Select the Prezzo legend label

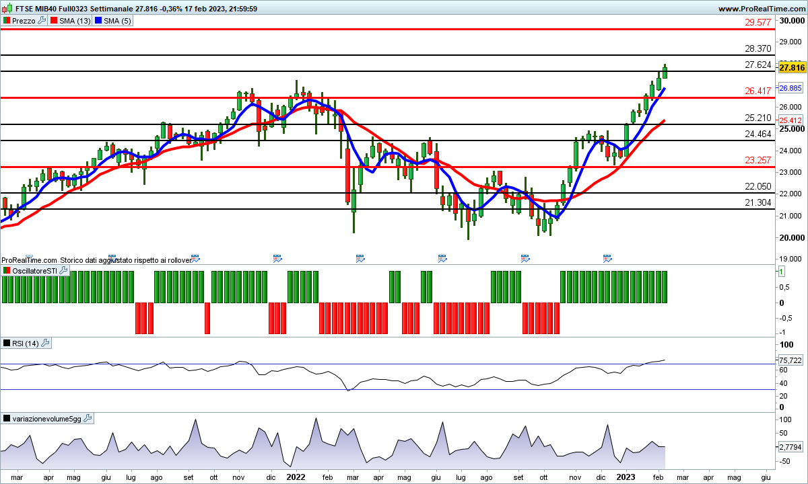24,21
